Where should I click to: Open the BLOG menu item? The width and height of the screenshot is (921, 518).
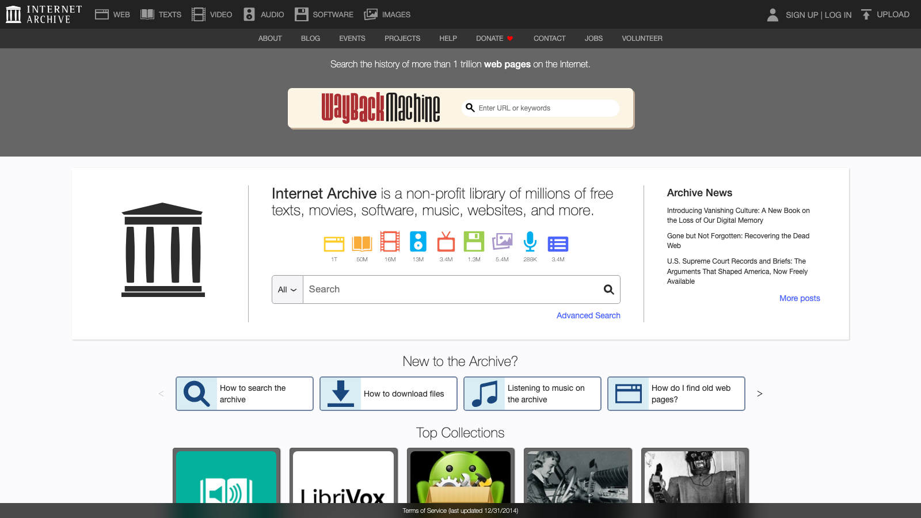[310, 39]
